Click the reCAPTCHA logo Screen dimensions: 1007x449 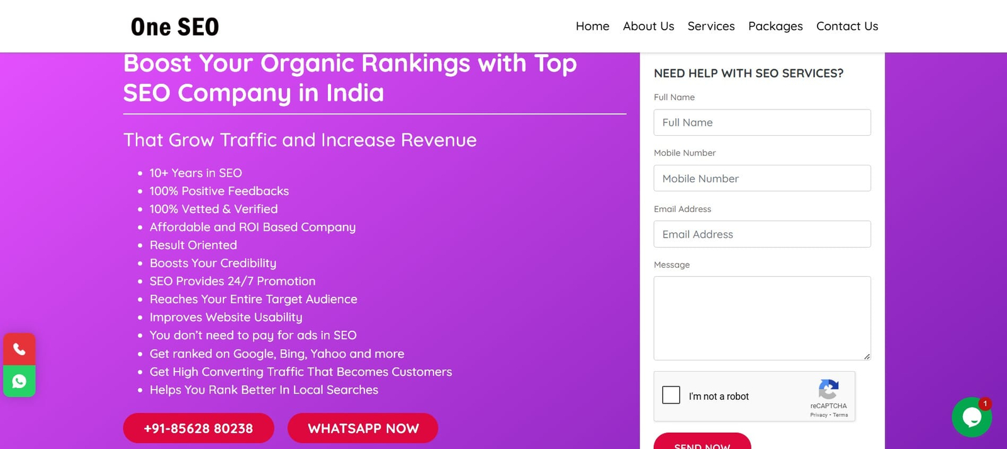pyautogui.click(x=828, y=389)
